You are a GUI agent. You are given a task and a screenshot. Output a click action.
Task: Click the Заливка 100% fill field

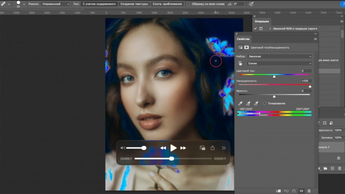pos(338,137)
